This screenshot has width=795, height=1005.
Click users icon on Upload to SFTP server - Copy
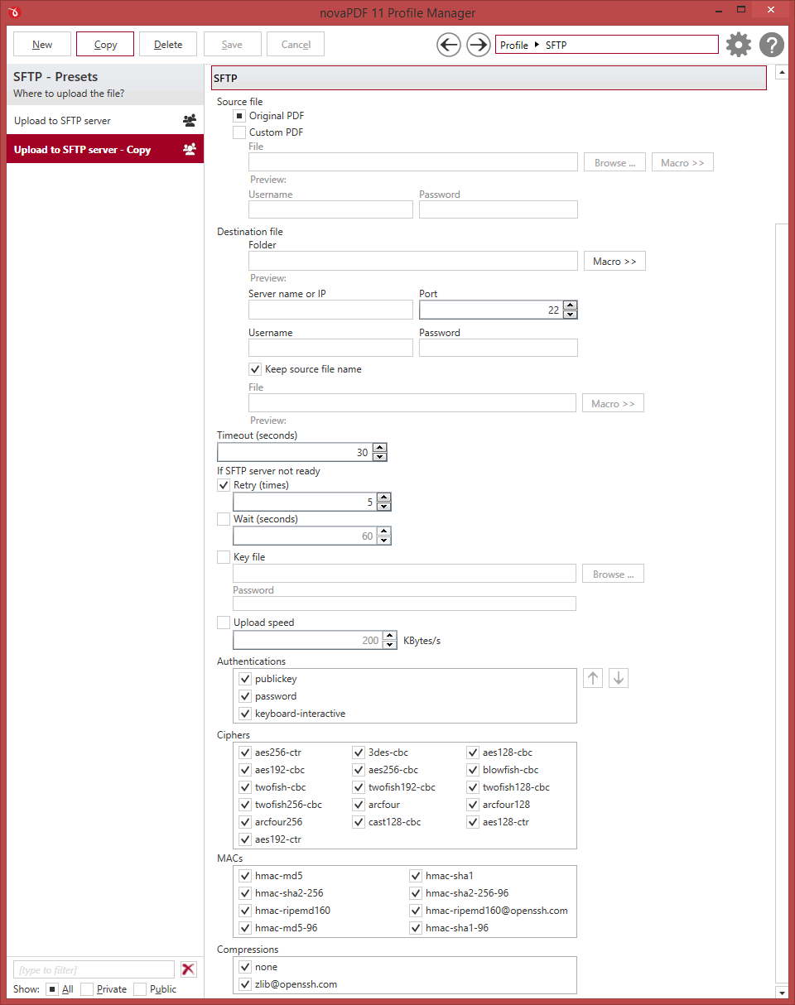pyautogui.click(x=190, y=150)
